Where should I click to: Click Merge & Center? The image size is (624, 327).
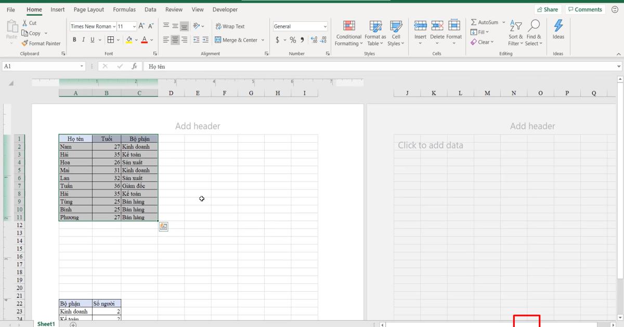(237, 39)
